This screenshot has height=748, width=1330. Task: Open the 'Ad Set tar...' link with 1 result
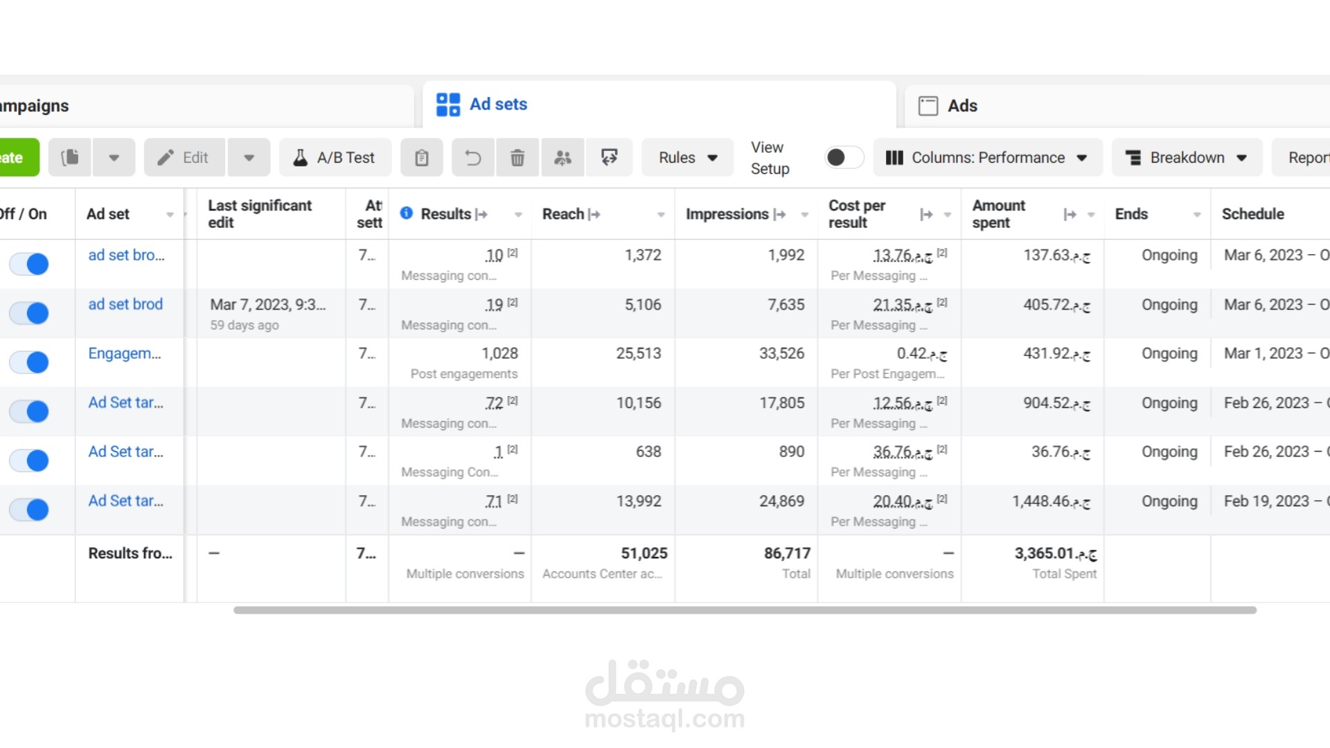[126, 452]
